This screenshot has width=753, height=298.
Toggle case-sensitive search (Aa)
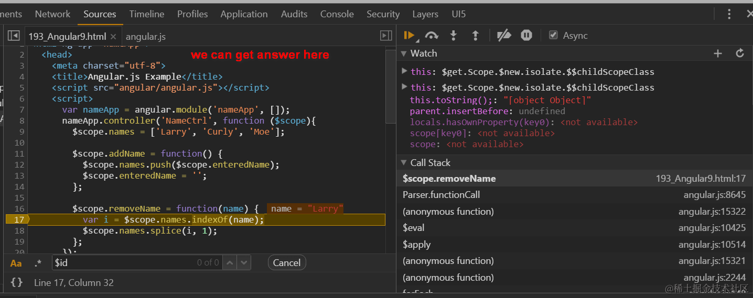pyautogui.click(x=16, y=263)
